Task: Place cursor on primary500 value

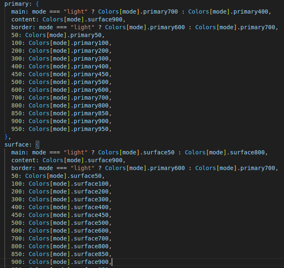Action: [93, 82]
